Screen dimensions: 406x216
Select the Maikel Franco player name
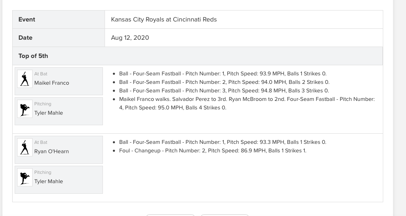tap(52, 83)
